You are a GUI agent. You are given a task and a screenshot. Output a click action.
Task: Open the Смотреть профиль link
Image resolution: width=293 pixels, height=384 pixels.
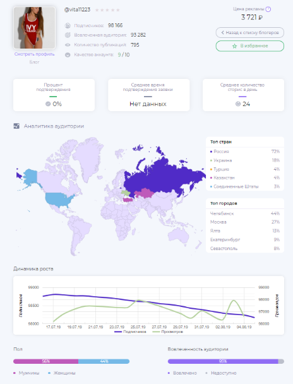(x=34, y=54)
